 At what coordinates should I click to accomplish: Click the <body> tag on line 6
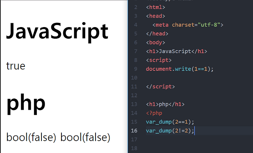coord(156,43)
